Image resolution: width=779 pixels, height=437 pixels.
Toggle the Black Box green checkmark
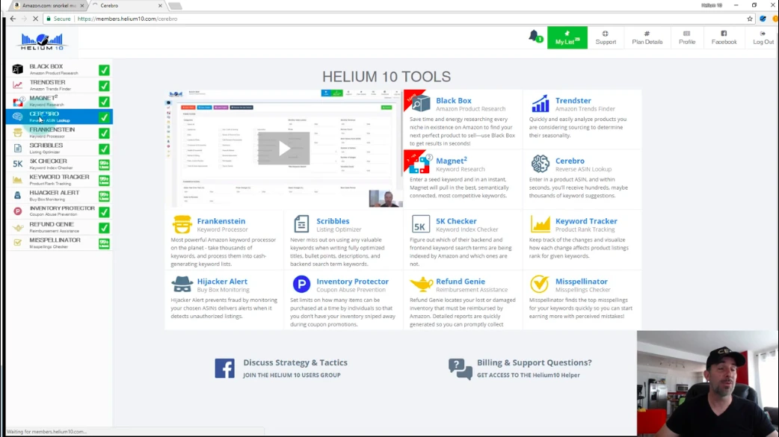pos(104,70)
